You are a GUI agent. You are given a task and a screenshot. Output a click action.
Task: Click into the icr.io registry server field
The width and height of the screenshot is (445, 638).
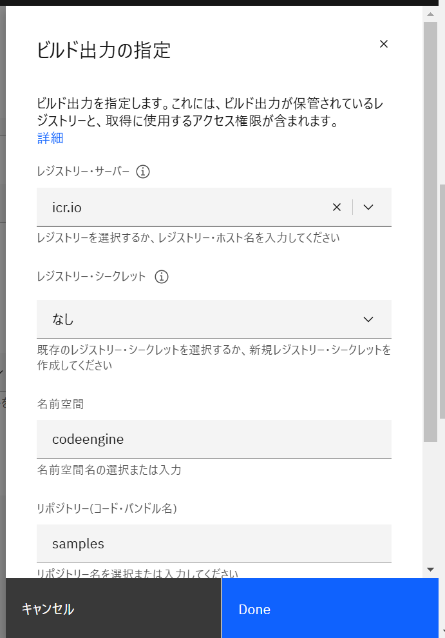pyautogui.click(x=180, y=207)
